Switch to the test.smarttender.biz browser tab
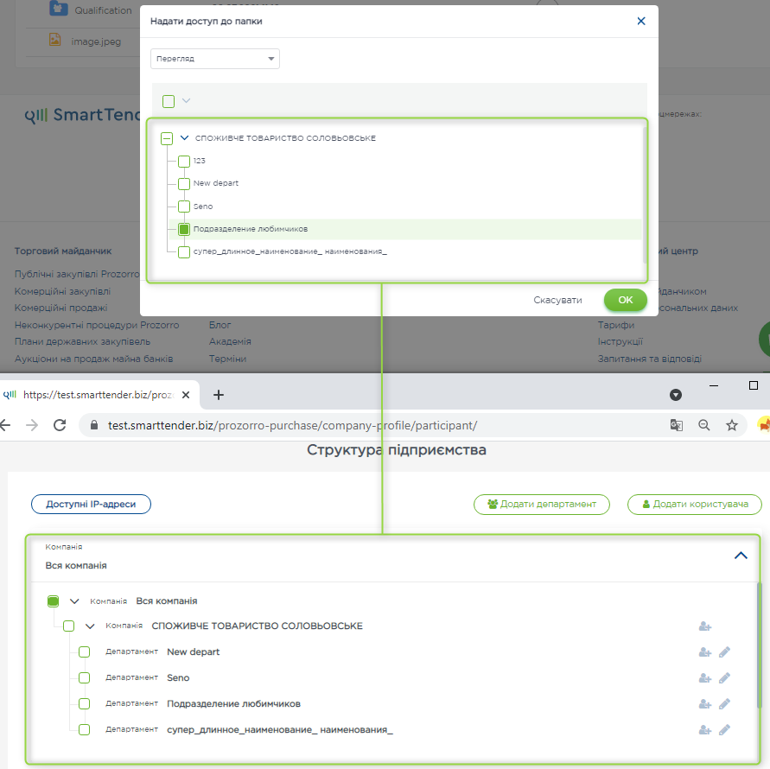770x769 pixels. pyautogui.click(x=95, y=393)
